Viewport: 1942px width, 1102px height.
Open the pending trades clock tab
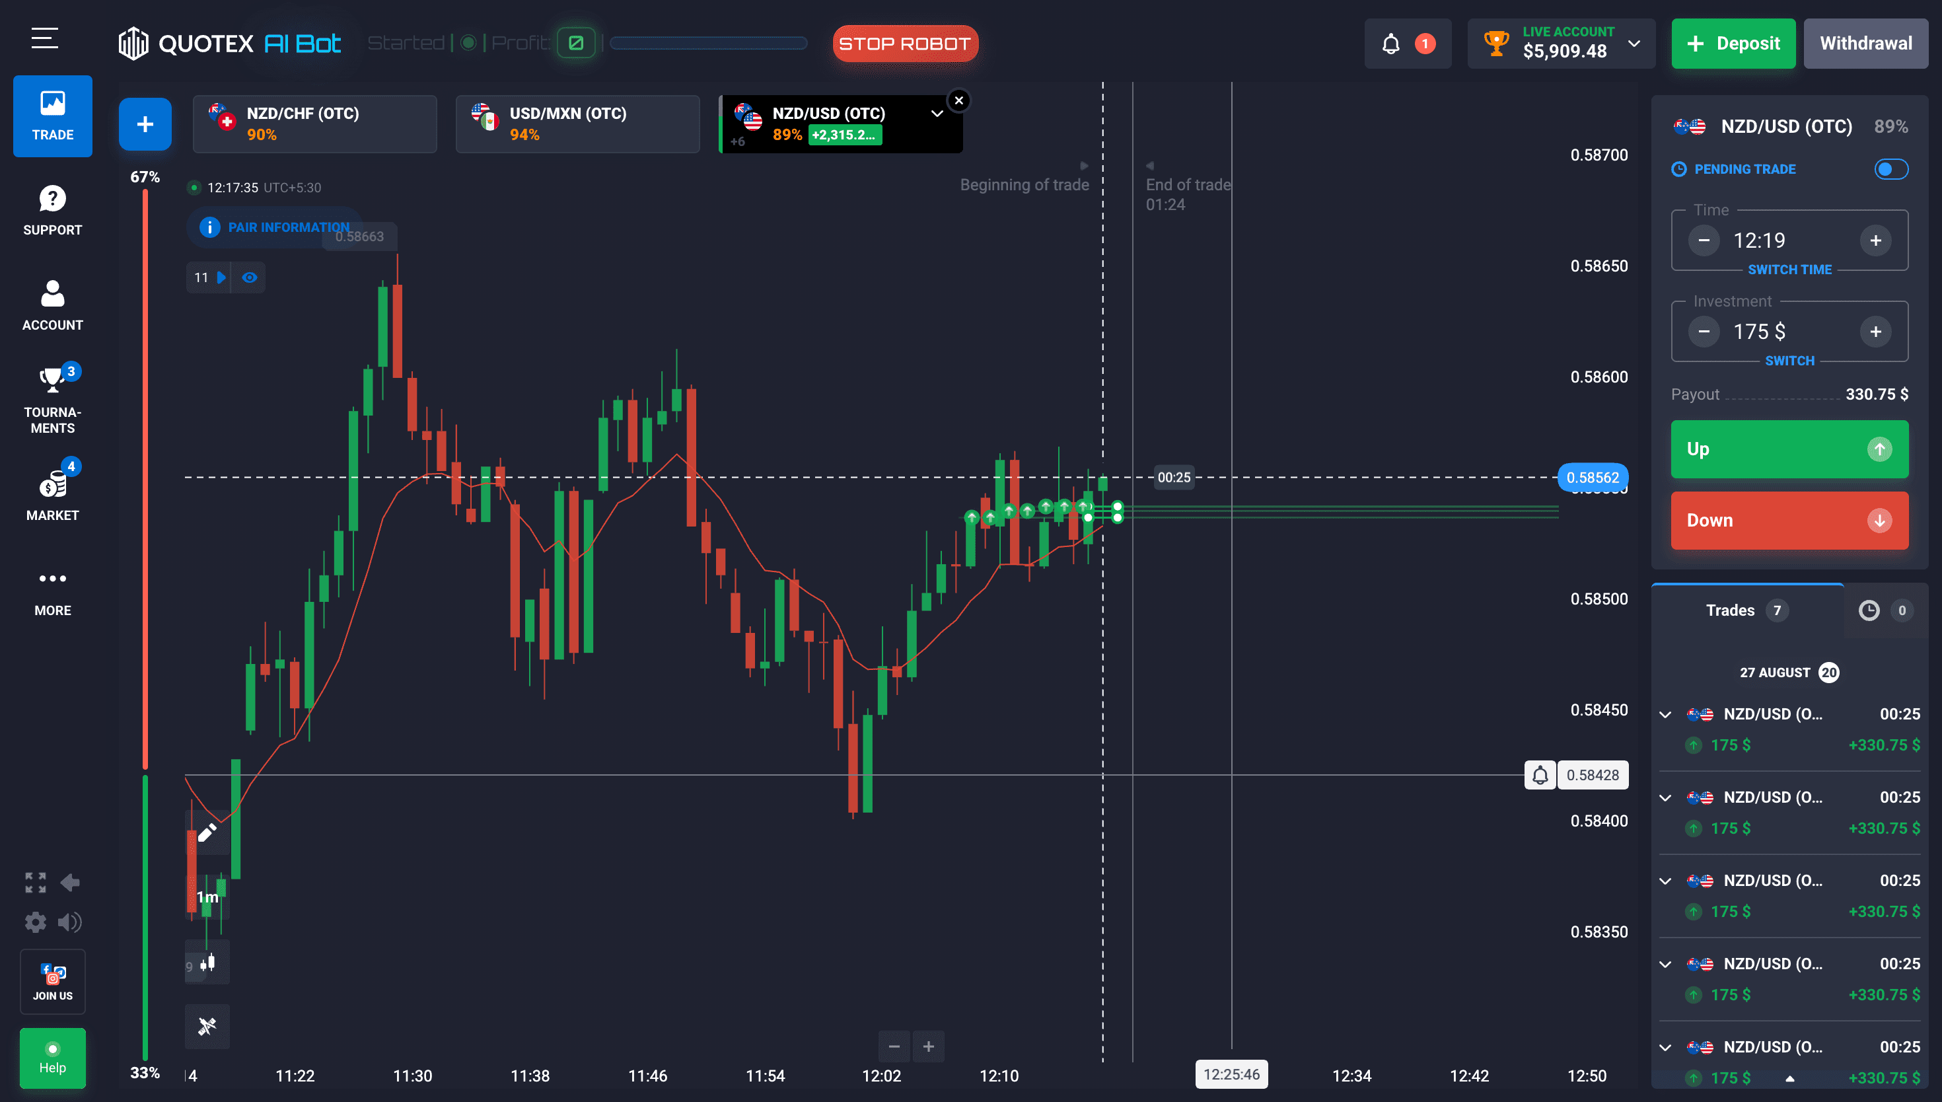click(x=1885, y=610)
